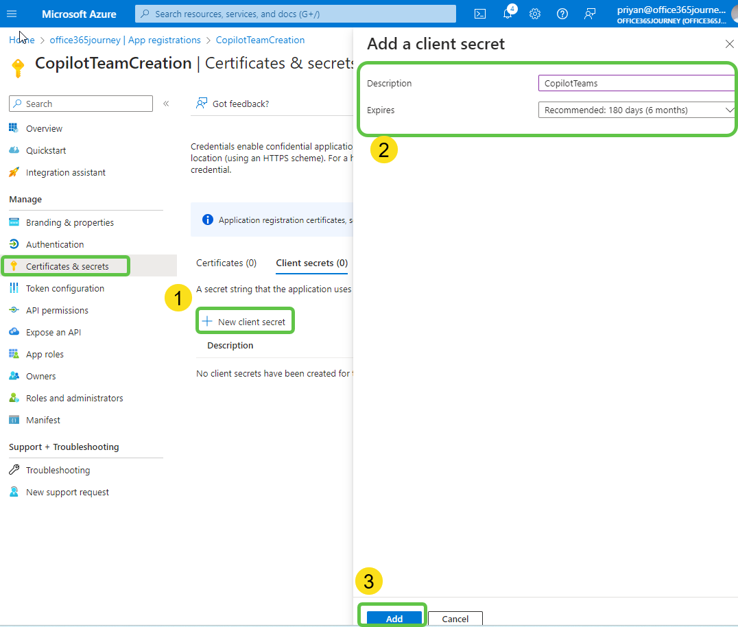The height and width of the screenshot is (627, 738).
Task: Open App roles in the sidebar
Action: tap(44, 353)
